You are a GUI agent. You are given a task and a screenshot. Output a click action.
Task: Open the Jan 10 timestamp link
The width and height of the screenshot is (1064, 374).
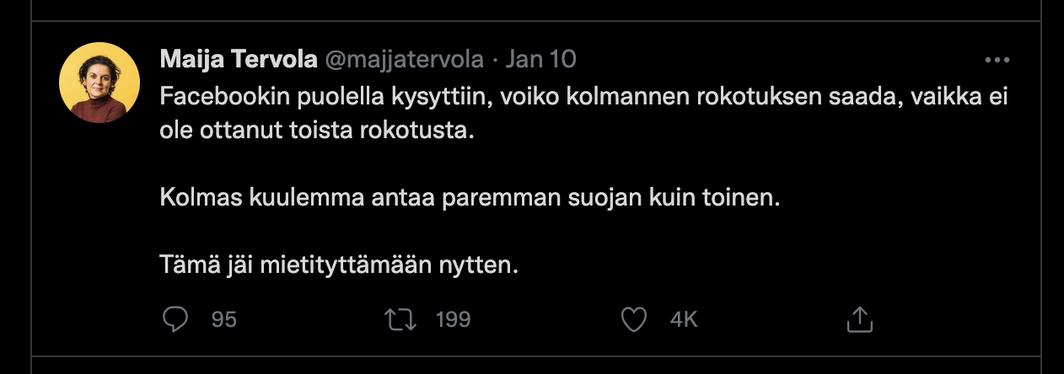540,60
